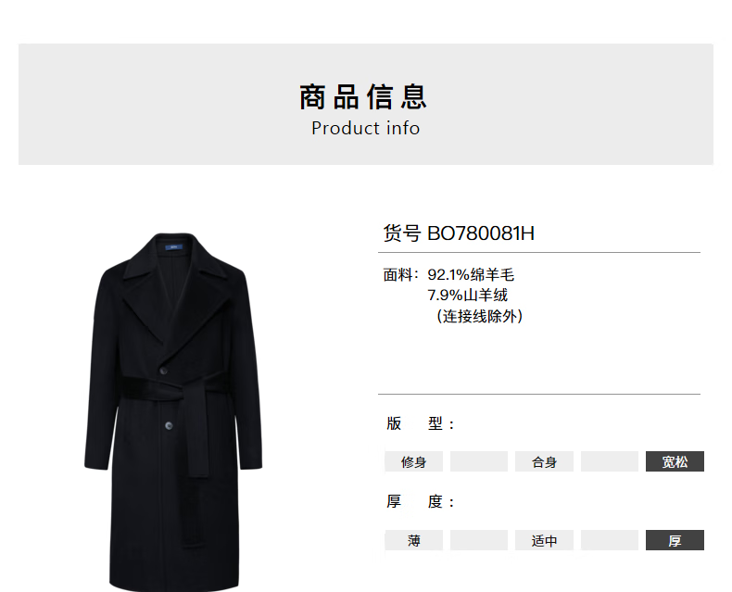The image size is (732, 592).
Task: Select the 合身 fit option
Action: (x=544, y=461)
